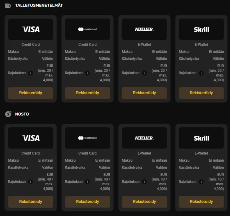The image size is (230, 216).
Task: Open limits info icon on deposit Visa card
Action: pos(30,73)
